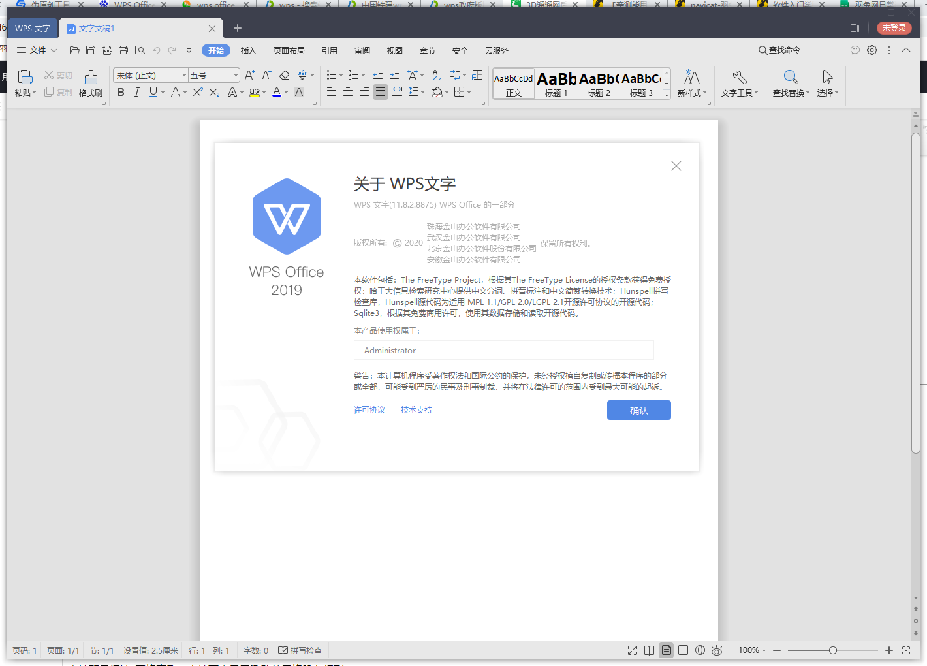Toggle page view mode in status bar
The image size is (927, 666).
[666, 650]
